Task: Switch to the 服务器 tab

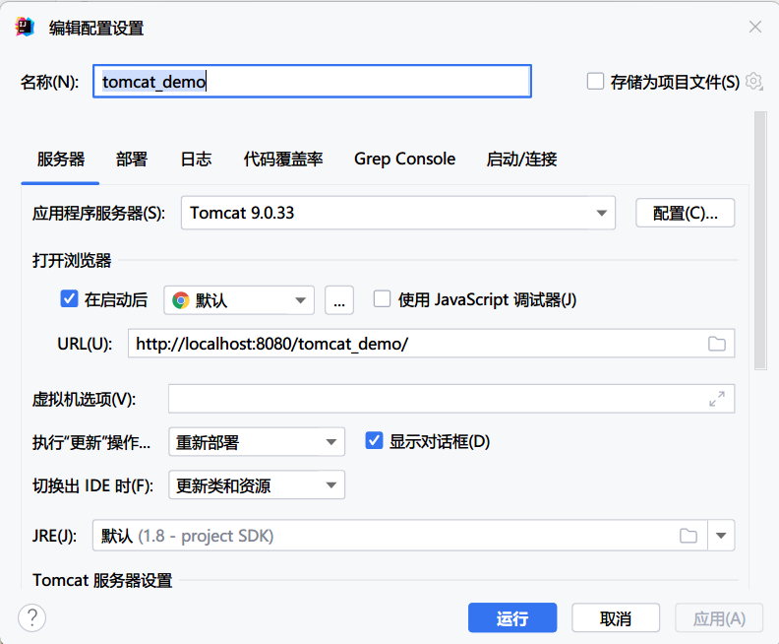Action: pos(61,160)
